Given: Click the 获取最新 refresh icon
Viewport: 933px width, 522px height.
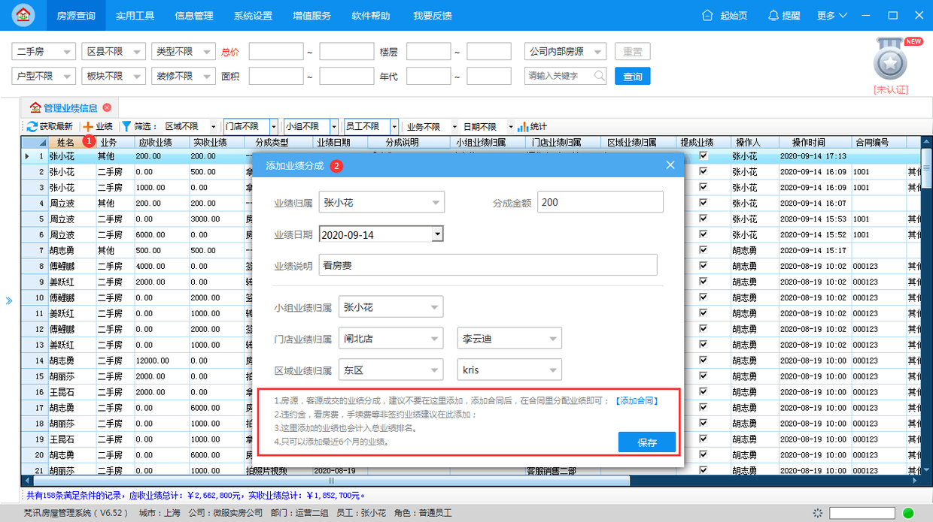Looking at the screenshot, I should point(32,127).
